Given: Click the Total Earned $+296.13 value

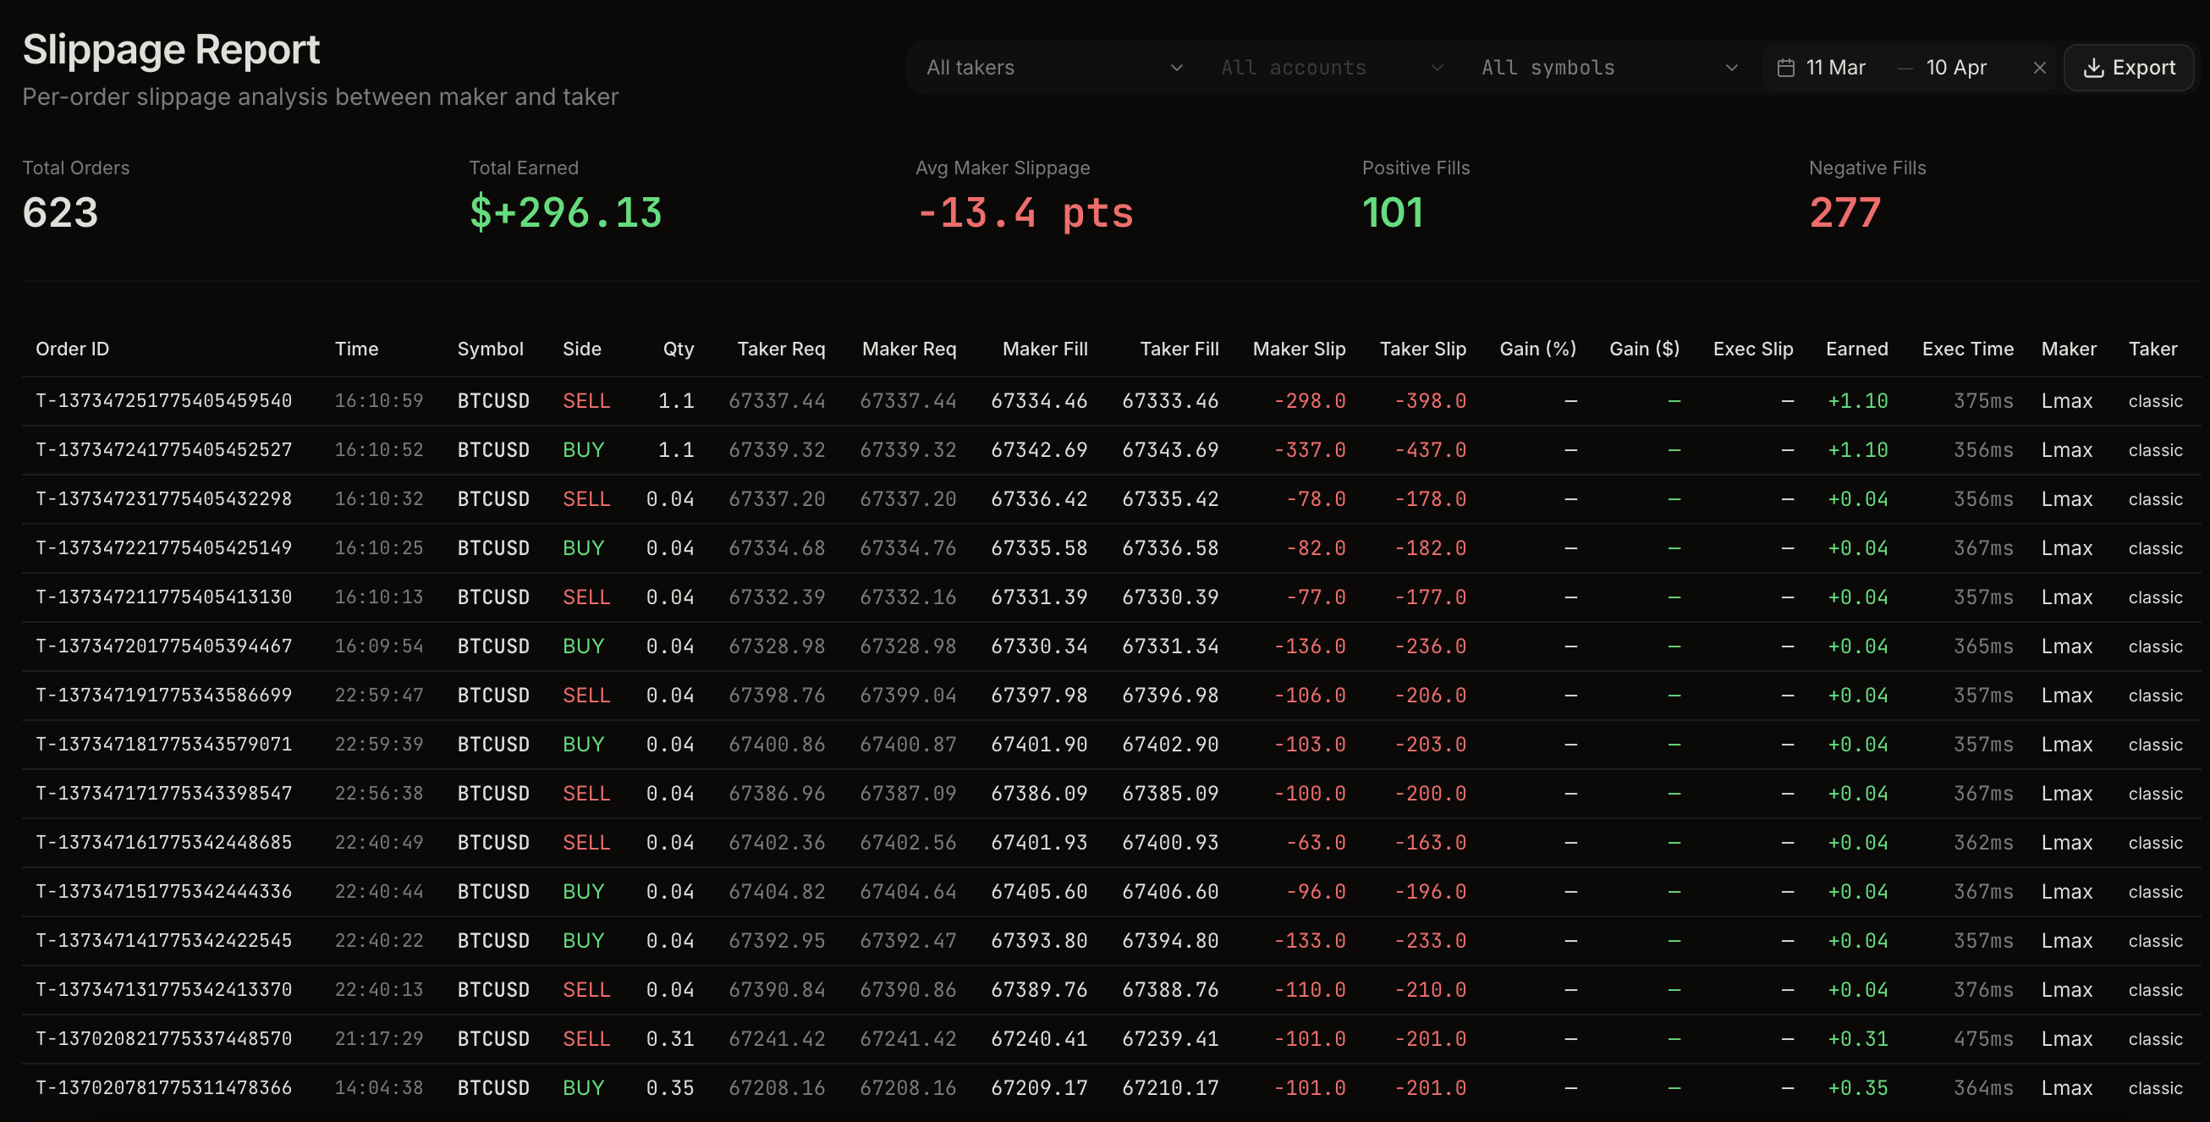Looking at the screenshot, I should pos(566,212).
